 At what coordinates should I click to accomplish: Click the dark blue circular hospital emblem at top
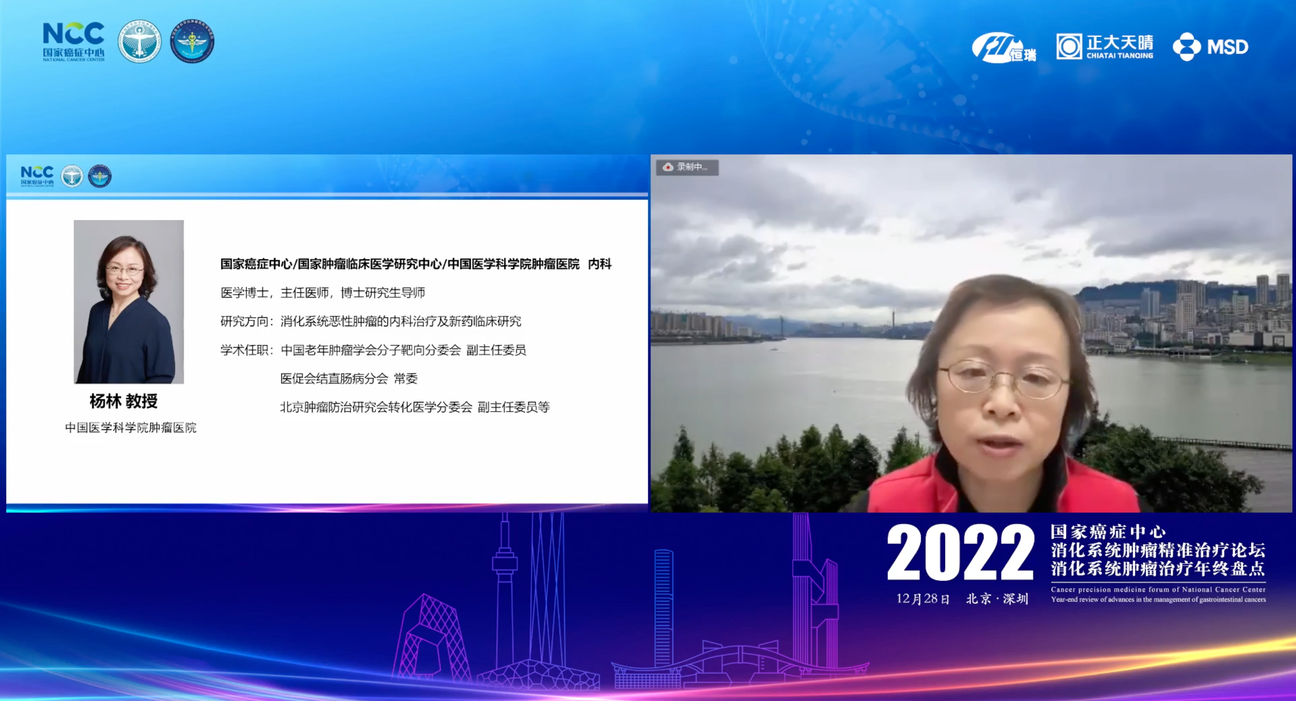[192, 42]
